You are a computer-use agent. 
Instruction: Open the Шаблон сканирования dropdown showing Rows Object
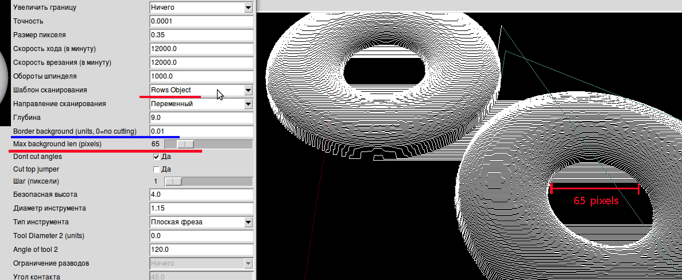point(201,90)
